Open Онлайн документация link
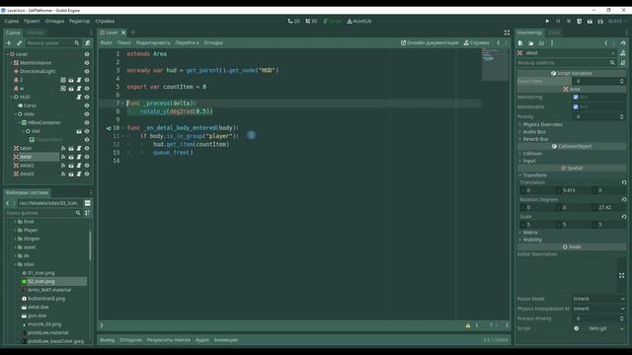The image size is (632, 355). (430, 42)
